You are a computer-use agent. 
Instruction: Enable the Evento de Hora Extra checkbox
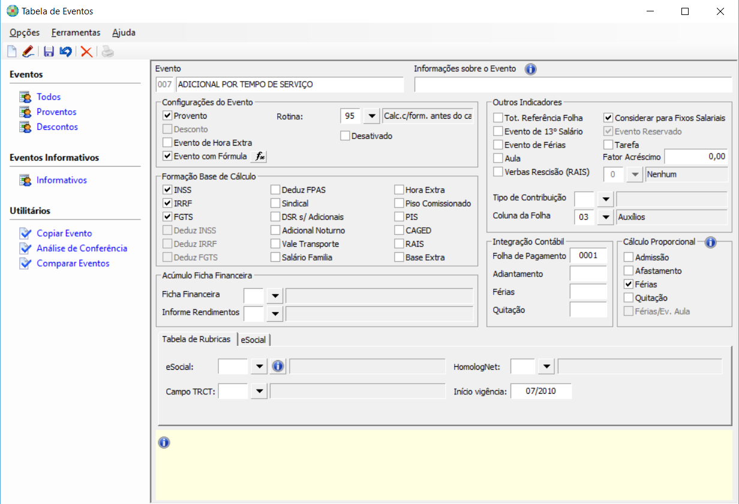(167, 143)
